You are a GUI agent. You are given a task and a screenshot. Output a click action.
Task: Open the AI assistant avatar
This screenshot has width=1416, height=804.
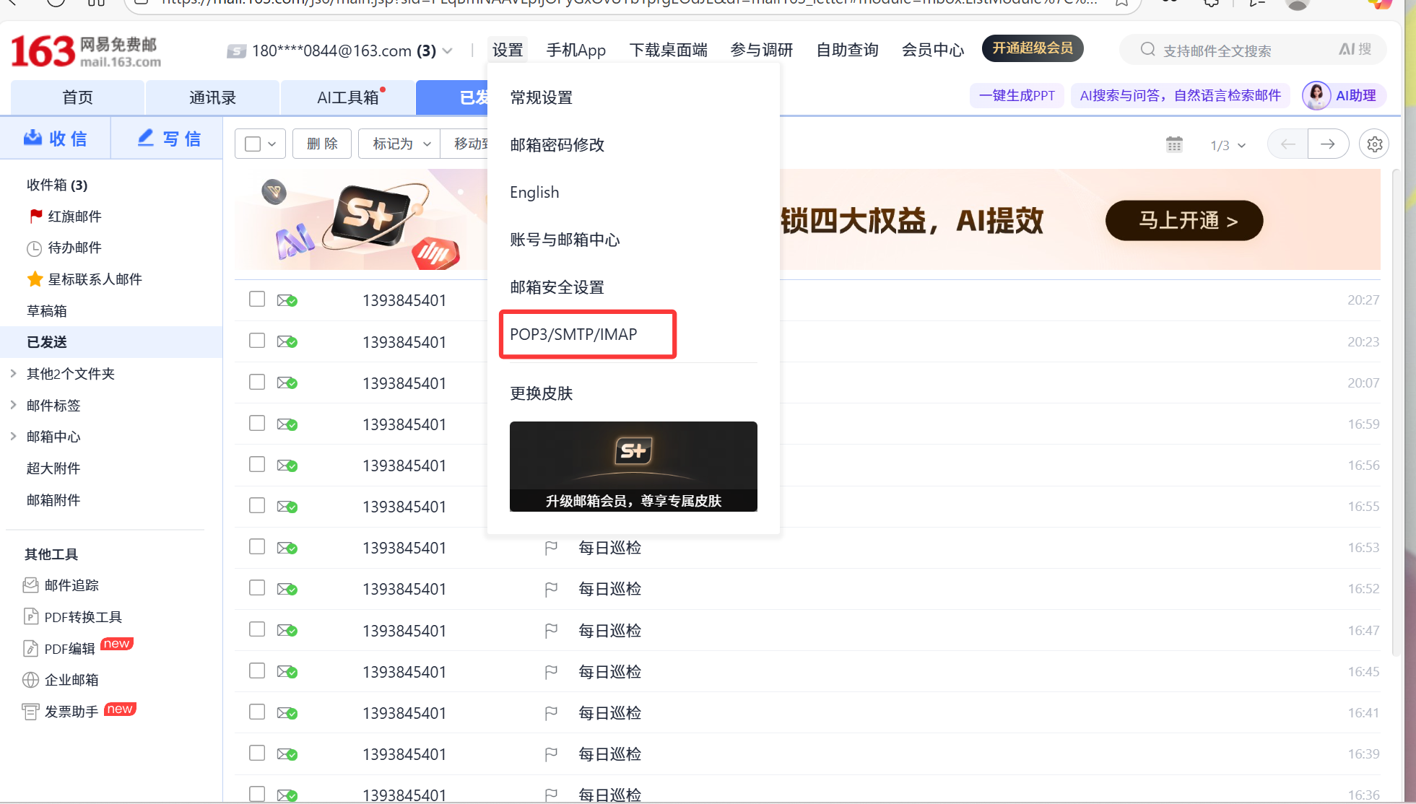[x=1316, y=95]
